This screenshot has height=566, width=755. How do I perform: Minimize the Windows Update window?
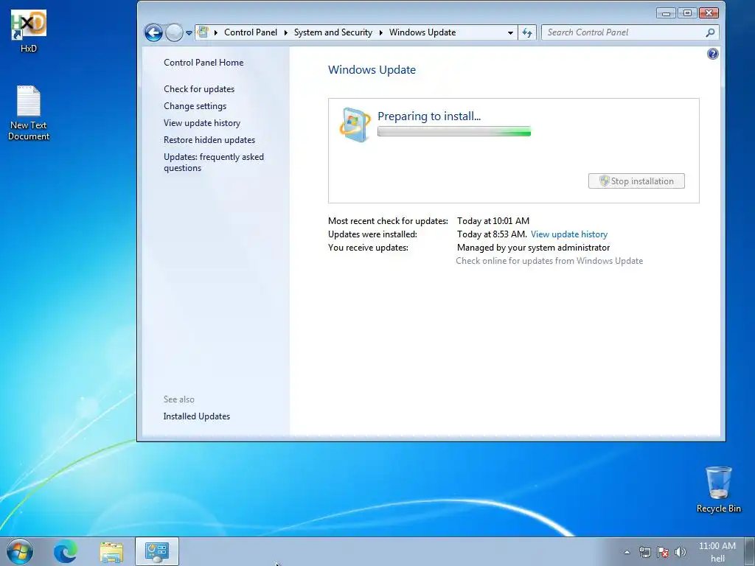667,13
